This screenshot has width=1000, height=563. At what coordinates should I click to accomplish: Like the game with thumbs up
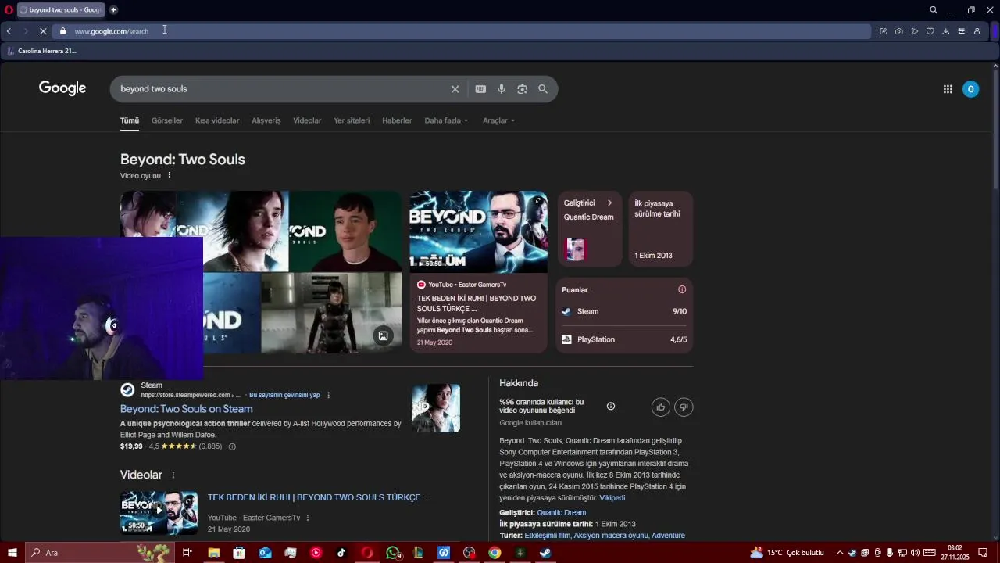pos(661,407)
